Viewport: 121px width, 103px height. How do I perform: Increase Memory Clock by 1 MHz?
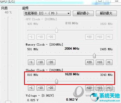tap(109, 62)
